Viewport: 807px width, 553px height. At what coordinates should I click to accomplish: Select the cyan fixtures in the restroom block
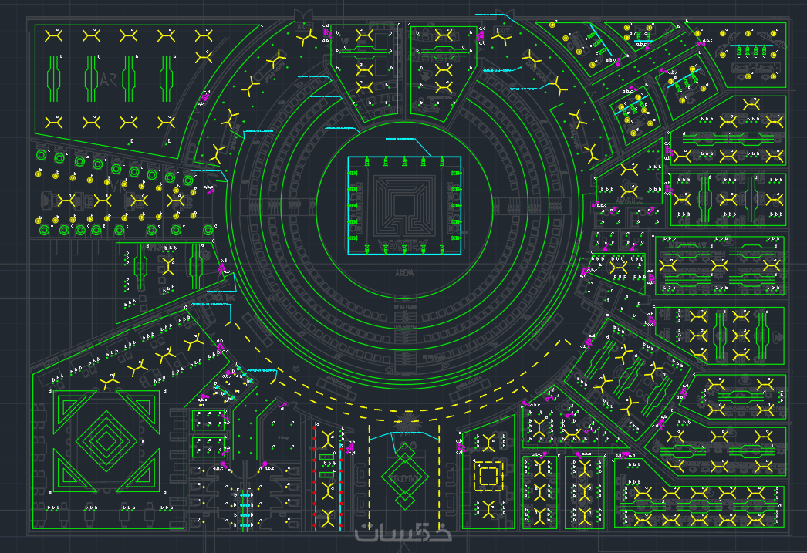247,510
